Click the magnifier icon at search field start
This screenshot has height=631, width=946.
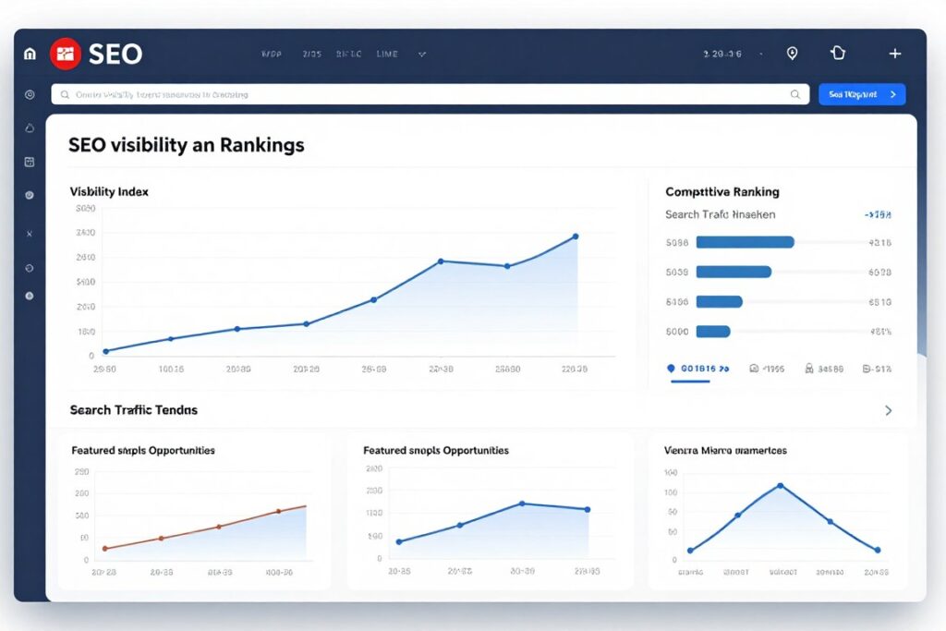(65, 95)
